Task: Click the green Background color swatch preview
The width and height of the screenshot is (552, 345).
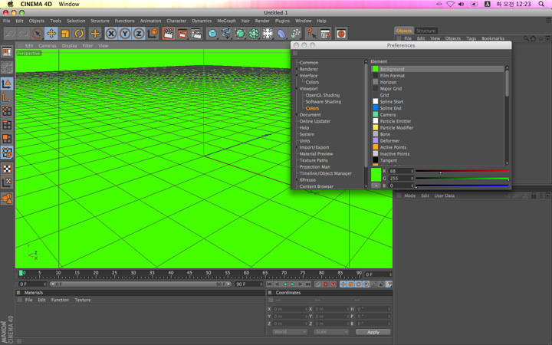Action: coord(376,175)
